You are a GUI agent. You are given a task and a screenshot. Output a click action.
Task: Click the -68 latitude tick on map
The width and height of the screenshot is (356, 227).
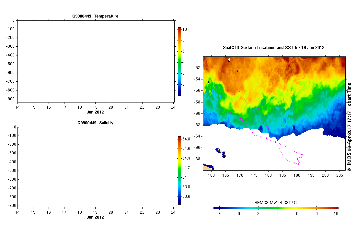click(x=197, y=159)
